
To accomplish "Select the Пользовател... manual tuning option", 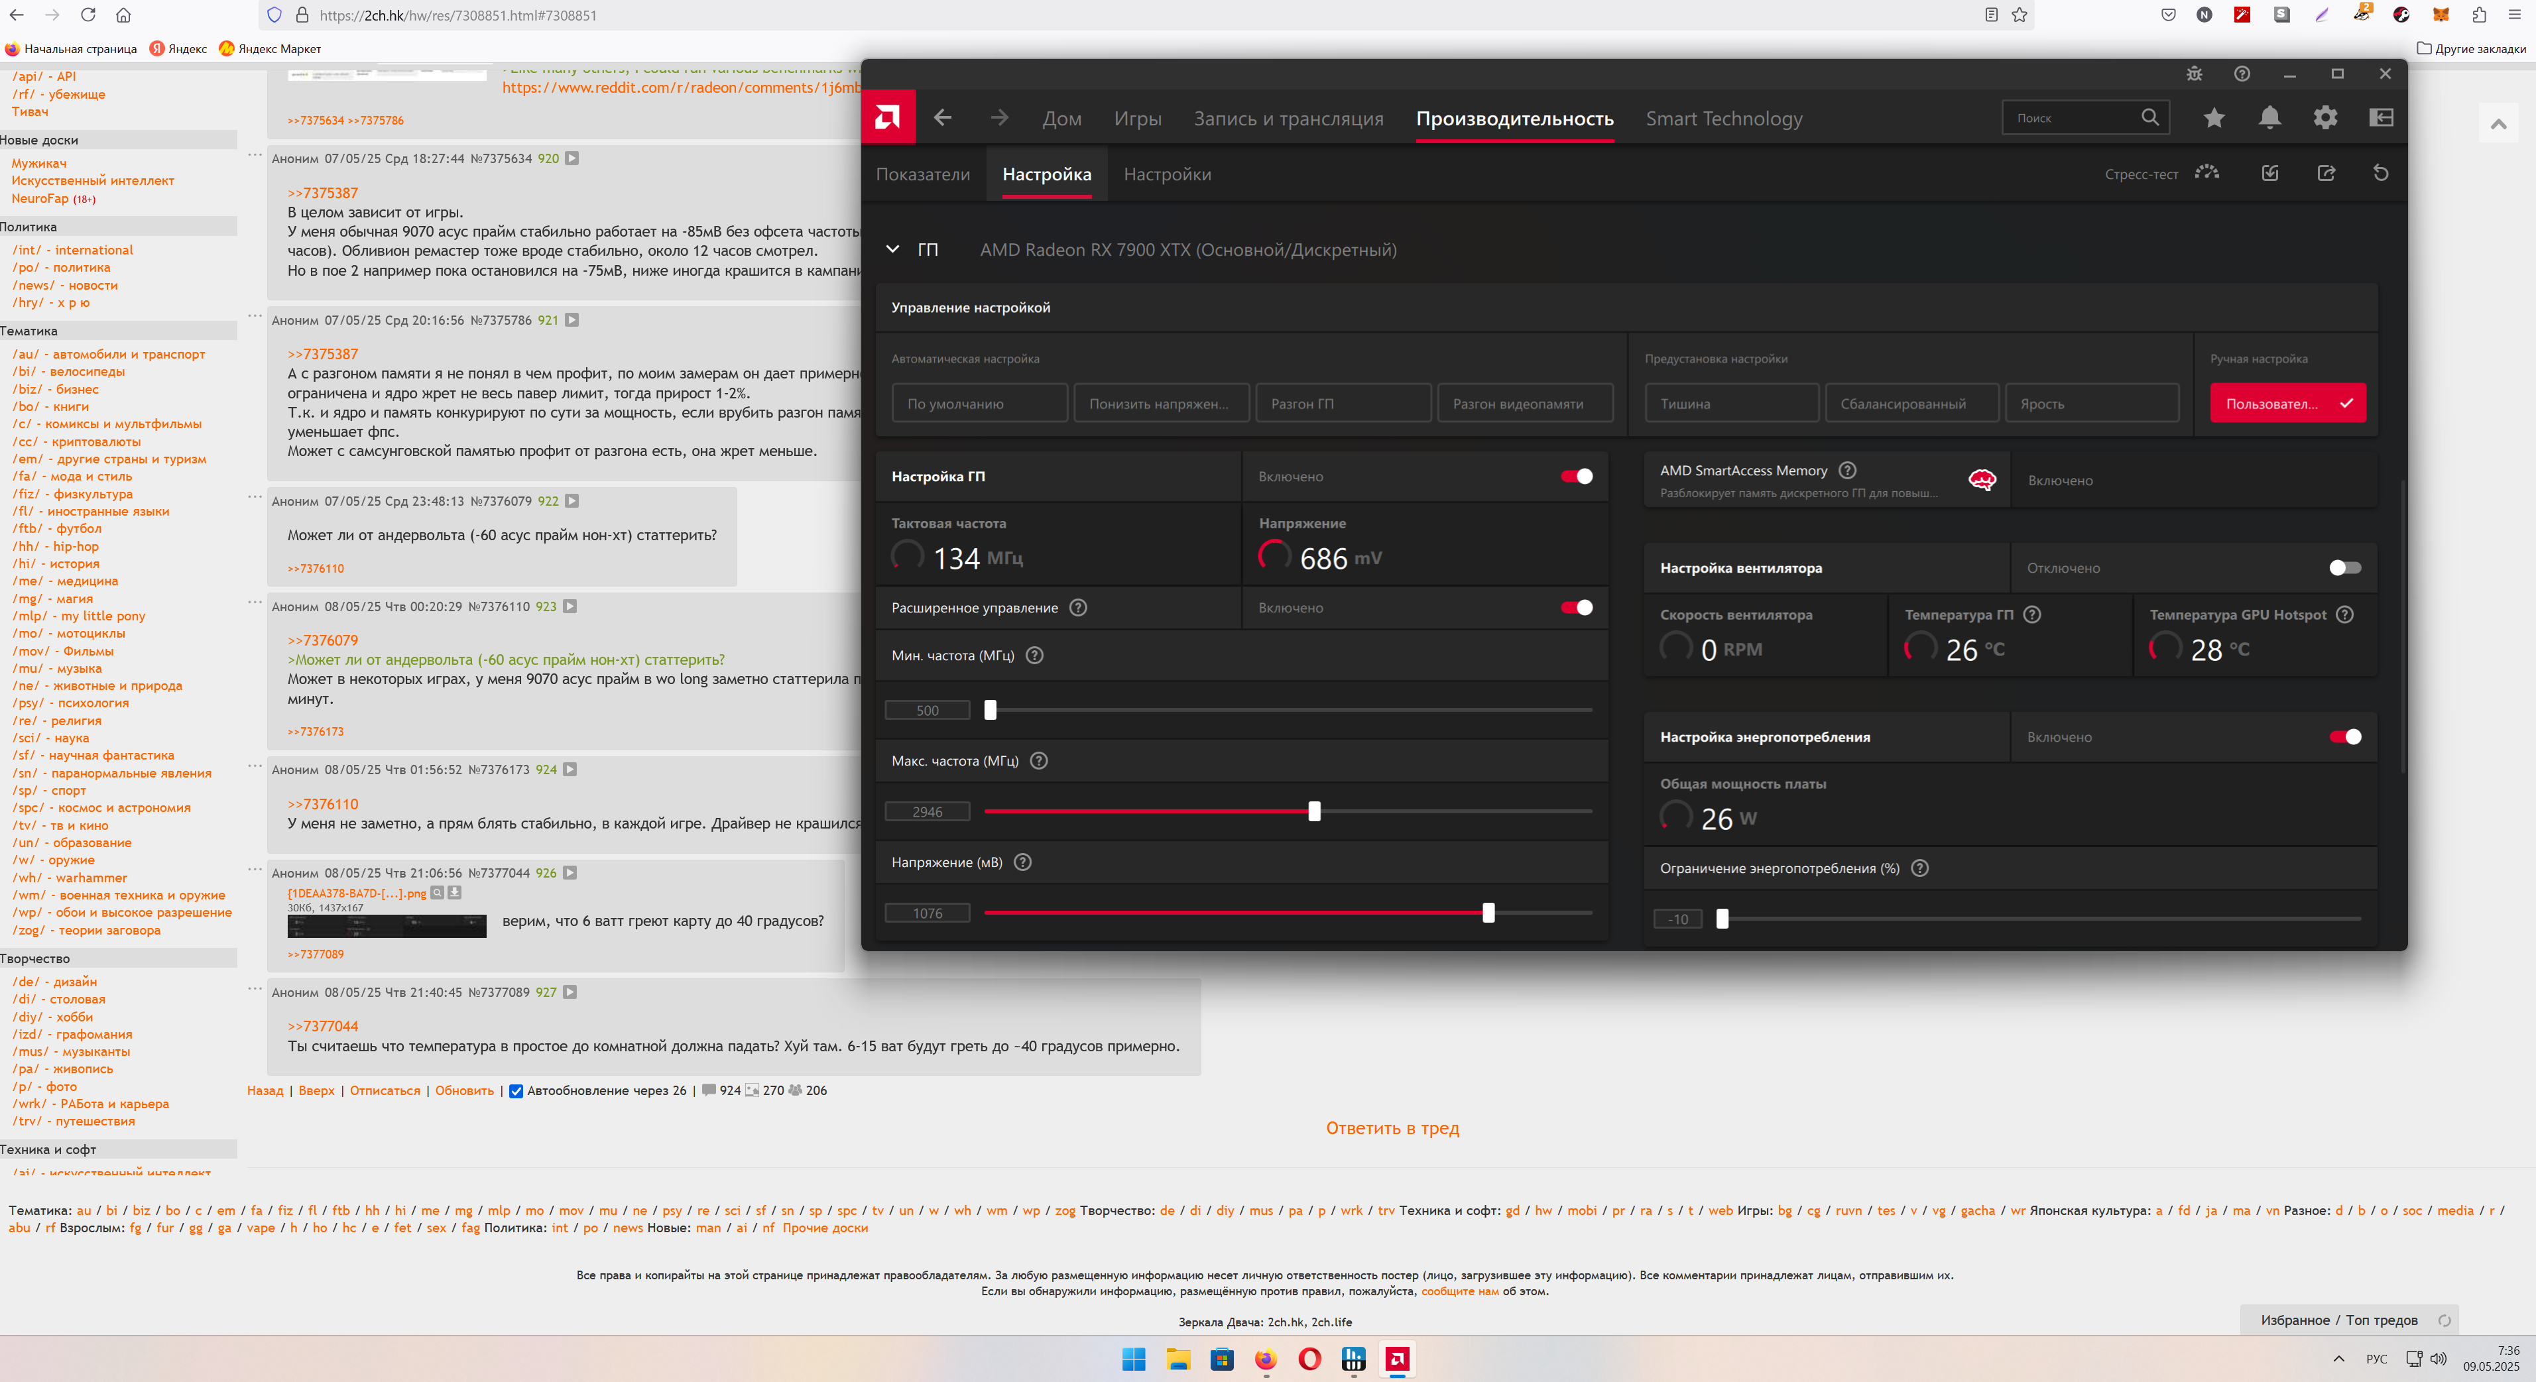I will pos(2288,404).
